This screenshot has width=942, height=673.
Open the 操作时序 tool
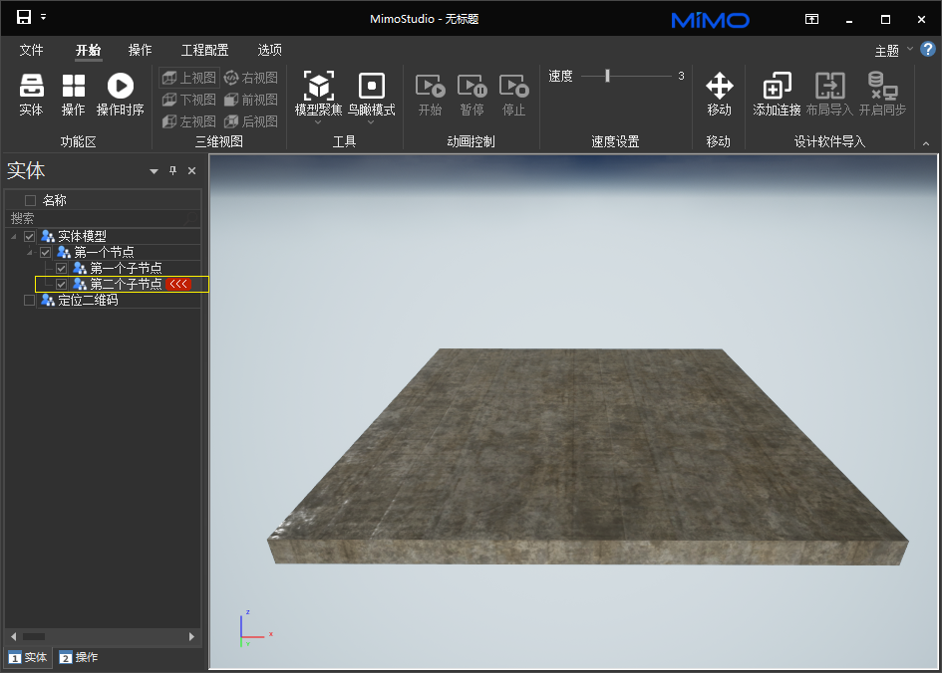pos(120,87)
